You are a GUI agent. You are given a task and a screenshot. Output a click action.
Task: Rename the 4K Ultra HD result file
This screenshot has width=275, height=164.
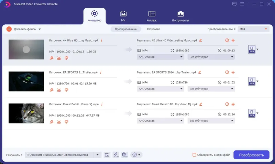201,40
